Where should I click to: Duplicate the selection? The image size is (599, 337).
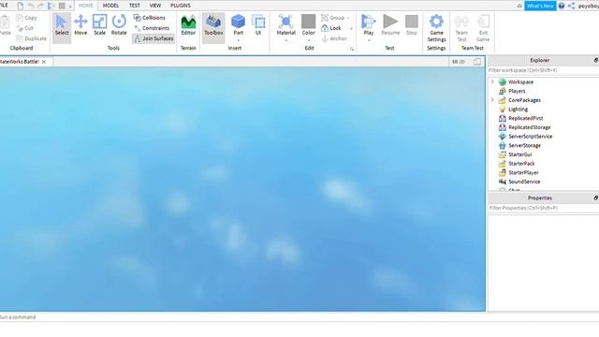pos(31,38)
